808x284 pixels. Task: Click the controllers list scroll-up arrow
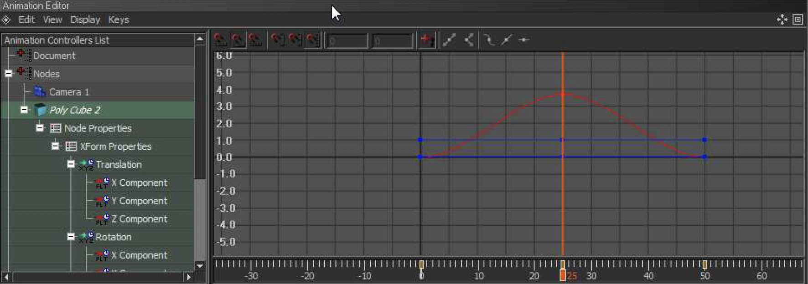click(x=200, y=39)
